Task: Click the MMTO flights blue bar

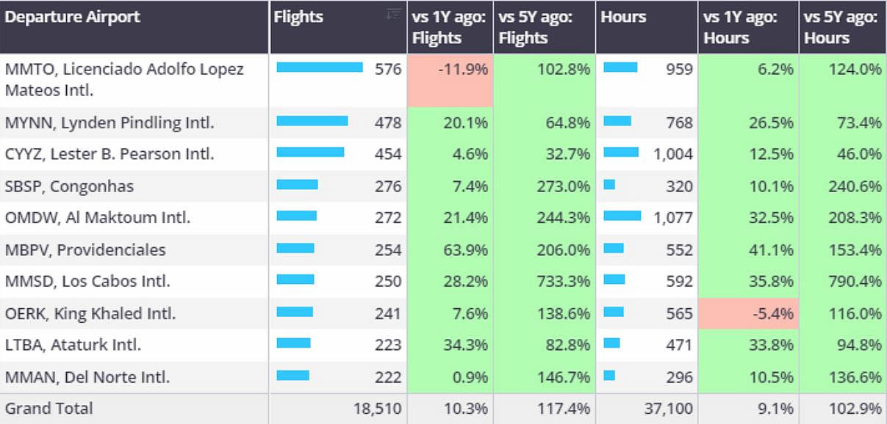Action: tap(320, 67)
